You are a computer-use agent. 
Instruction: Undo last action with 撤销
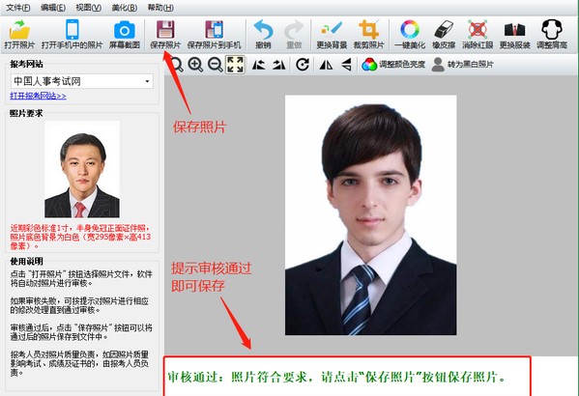point(263,34)
